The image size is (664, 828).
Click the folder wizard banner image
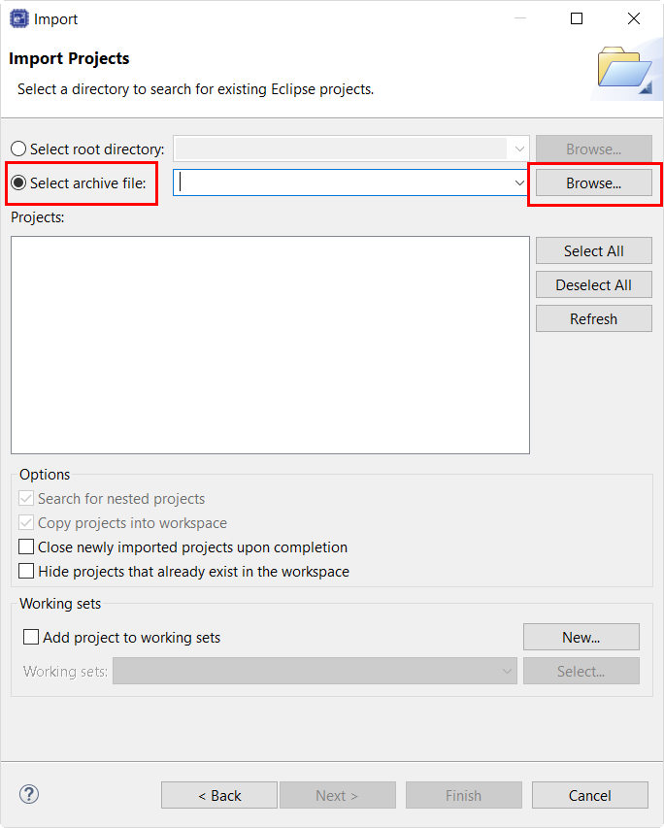coord(625,70)
